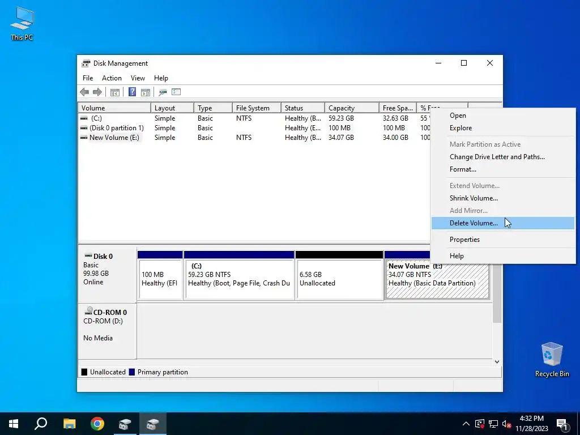This screenshot has width=580, height=435.
Task: Choose Shrink Volume... in the context menu
Action: tap(503, 198)
